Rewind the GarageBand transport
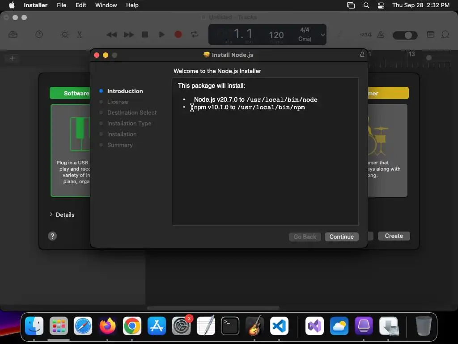Screen dimensions: 458x344 pos(111,35)
